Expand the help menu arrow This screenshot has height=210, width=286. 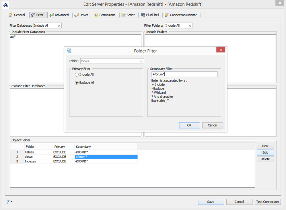(12, 202)
